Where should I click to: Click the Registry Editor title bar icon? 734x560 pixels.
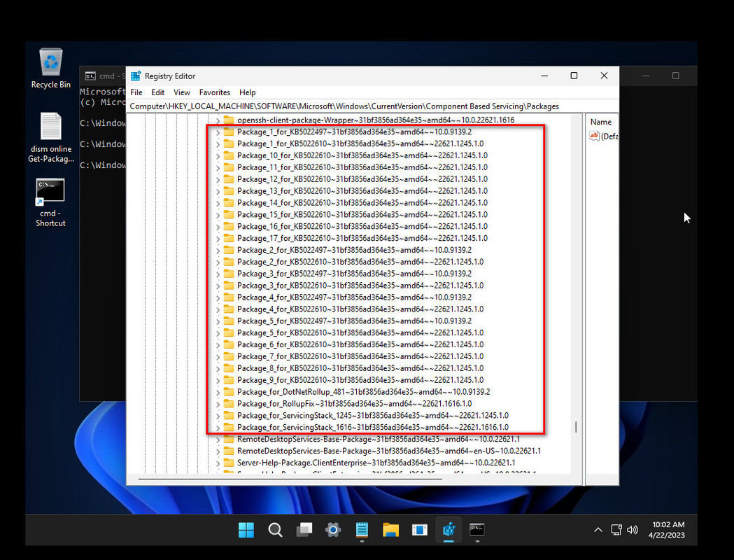[x=136, y=76]
